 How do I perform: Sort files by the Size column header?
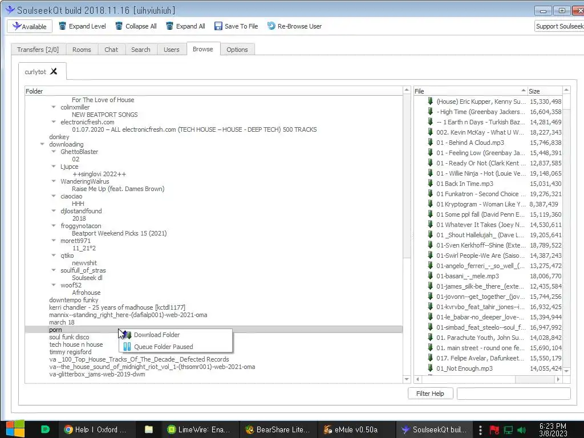click(545, 91)
